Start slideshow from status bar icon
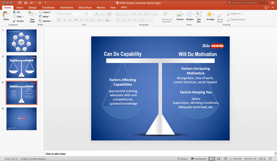This screenshot has width=277, height=161. point(225,159)
